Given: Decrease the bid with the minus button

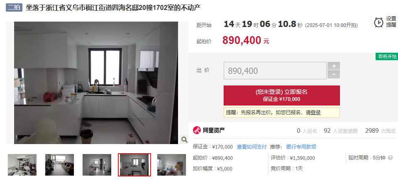Looking at the screenshot, I should click(x=334, y=74).
